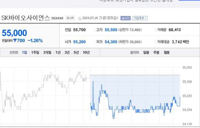Click the SK바이오사이언스 stock name

tap(25, 18)
